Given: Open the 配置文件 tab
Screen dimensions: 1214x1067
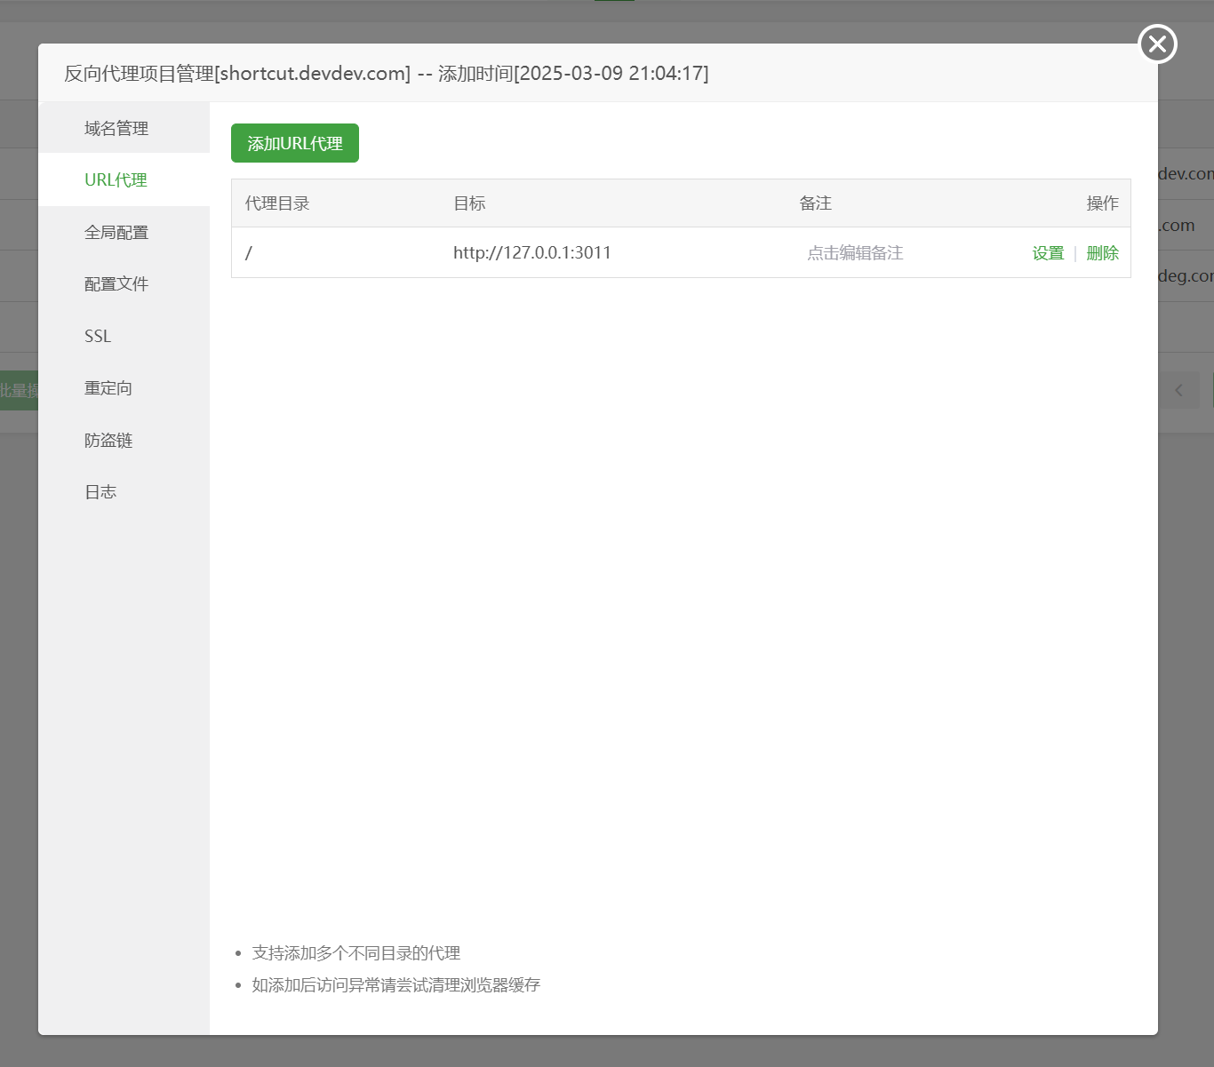Looking at the screenshot, I should click(116, 284).
